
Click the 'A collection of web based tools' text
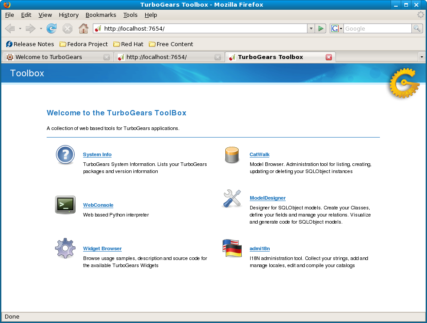click(113, 128)
